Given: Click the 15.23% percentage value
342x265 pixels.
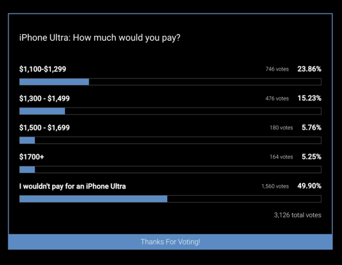Looking at the screenshot, I should point(309,98).
